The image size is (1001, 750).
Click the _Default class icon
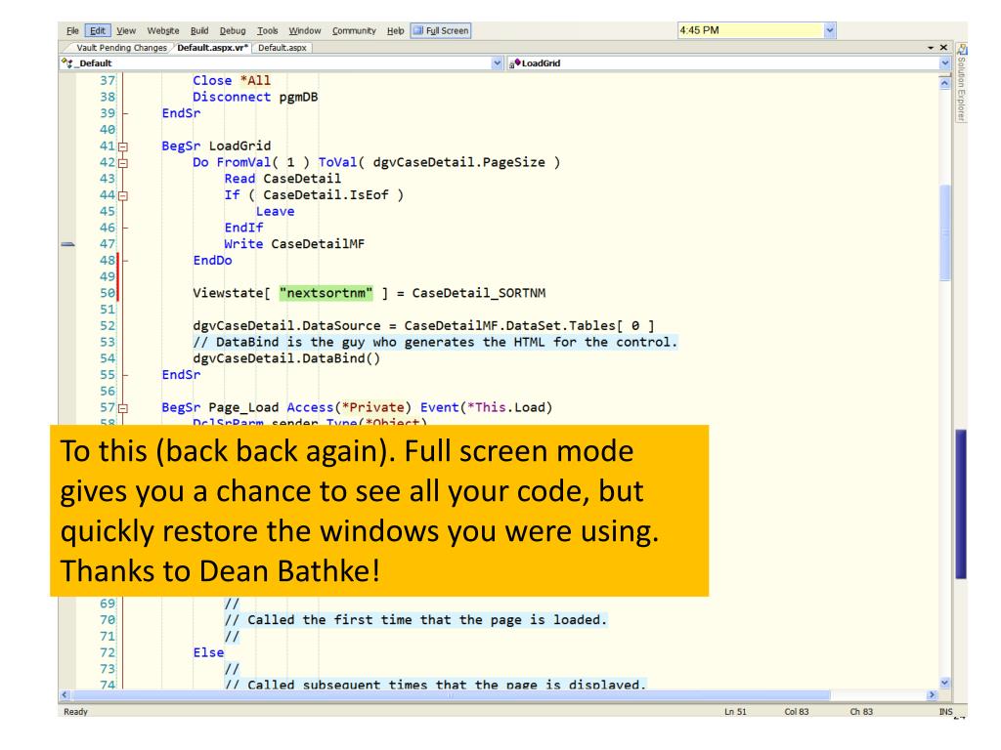(67, 63)
